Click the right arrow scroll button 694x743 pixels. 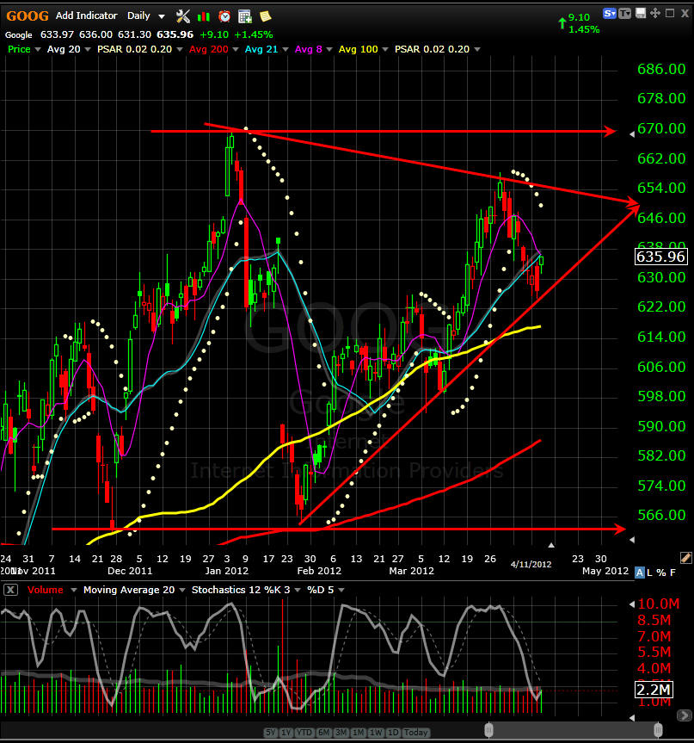684,715
